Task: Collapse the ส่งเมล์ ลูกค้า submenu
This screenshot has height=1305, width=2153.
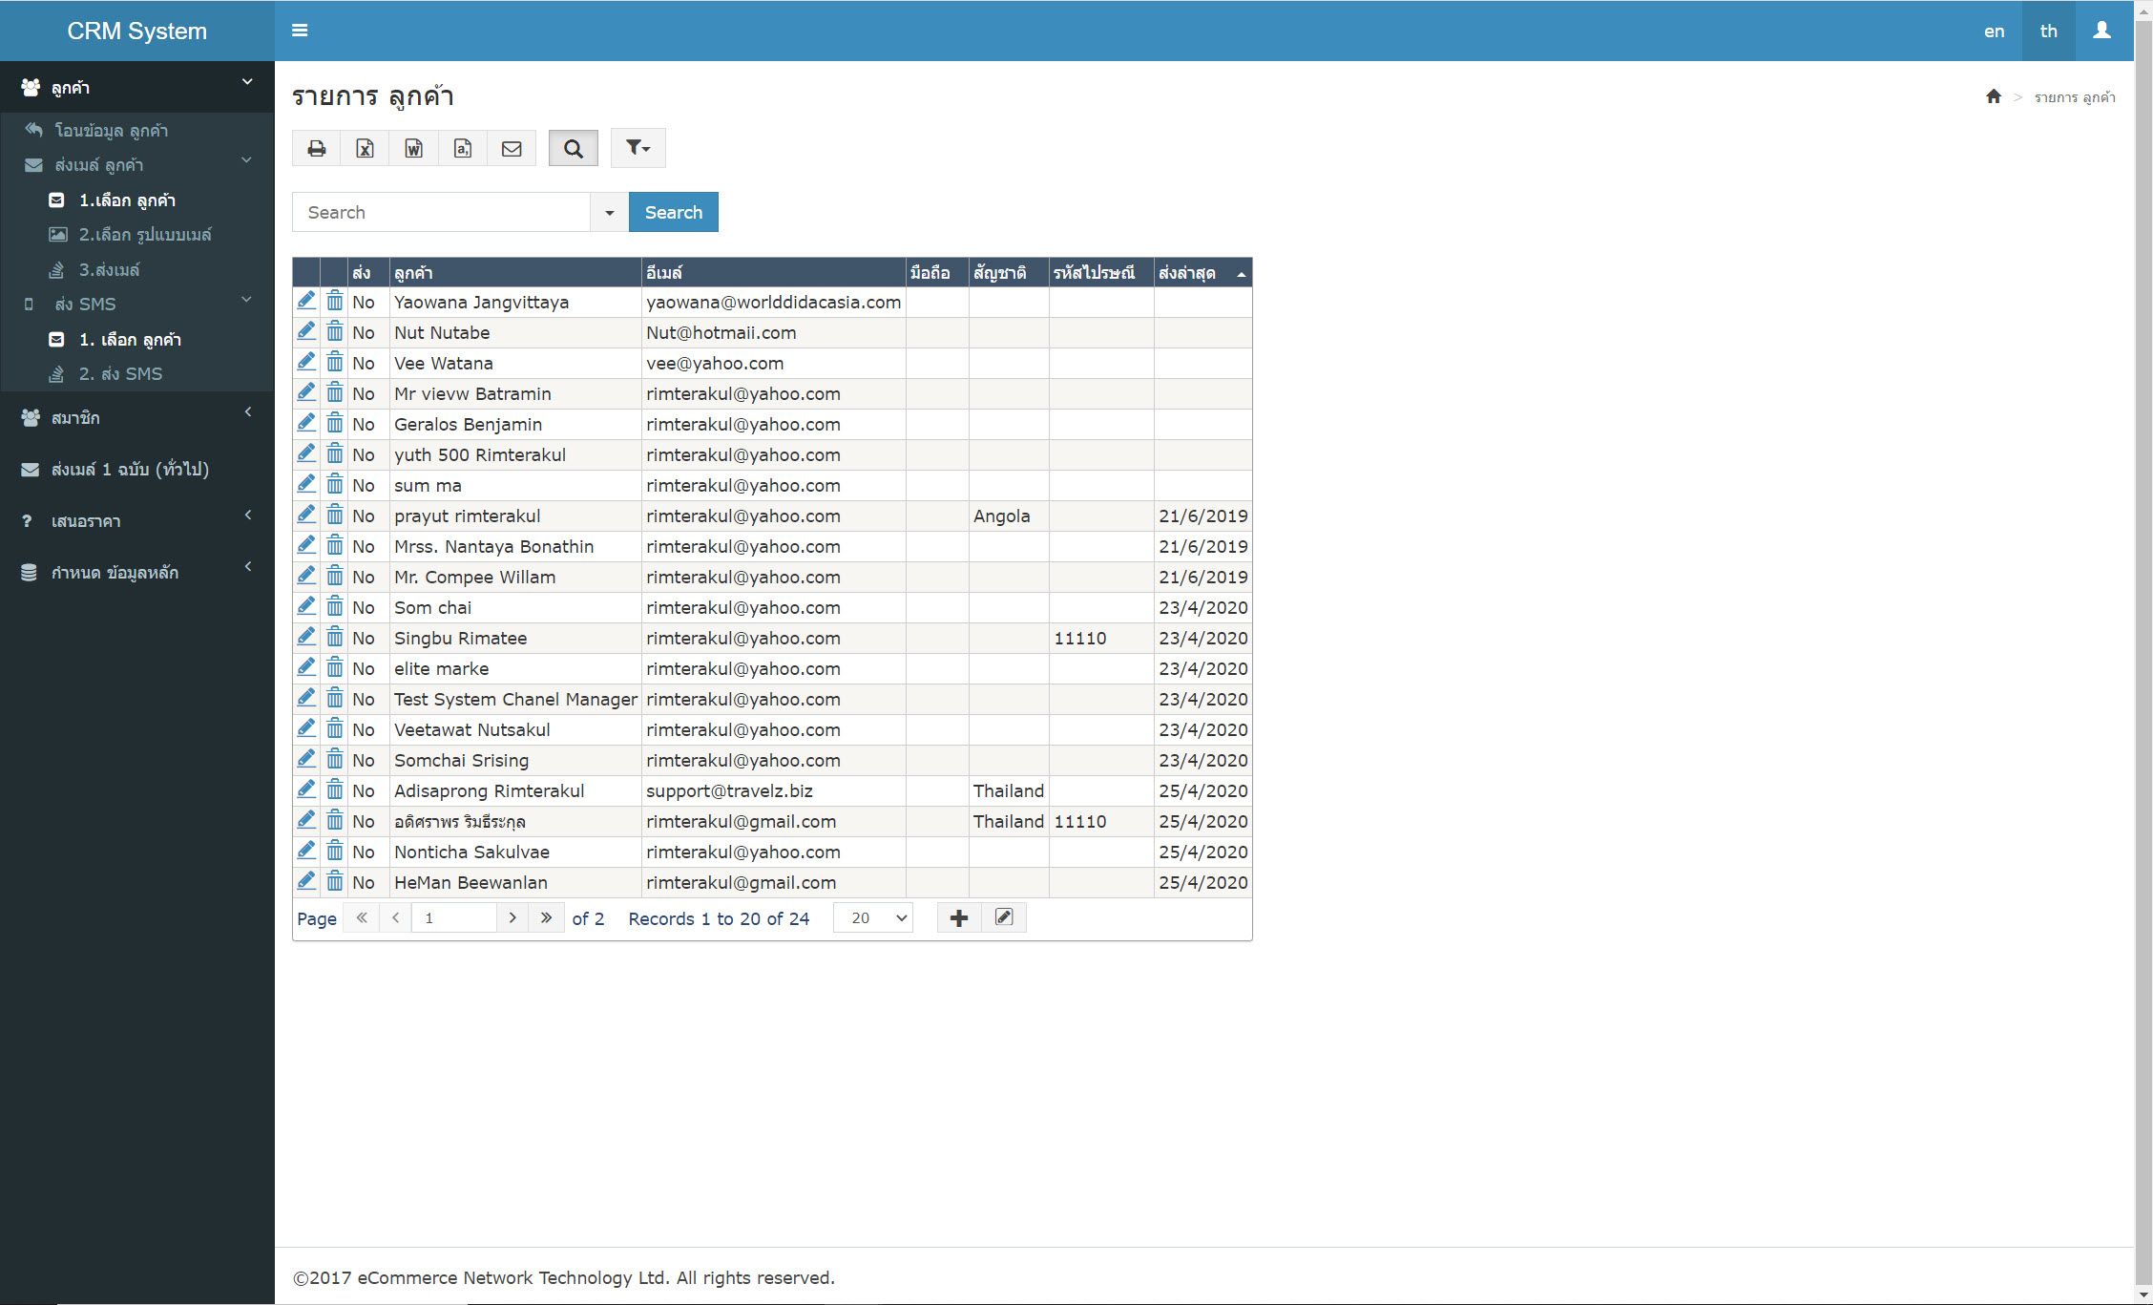Action: (137, 164)
